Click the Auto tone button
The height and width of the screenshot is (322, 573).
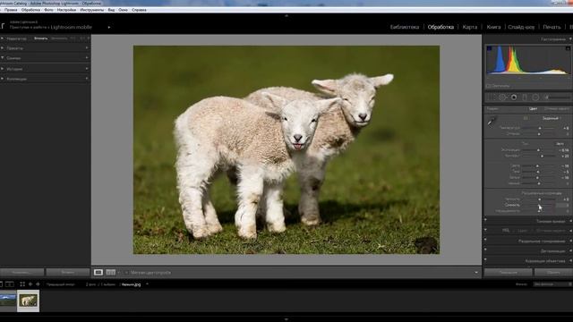[x=560, y=143]
